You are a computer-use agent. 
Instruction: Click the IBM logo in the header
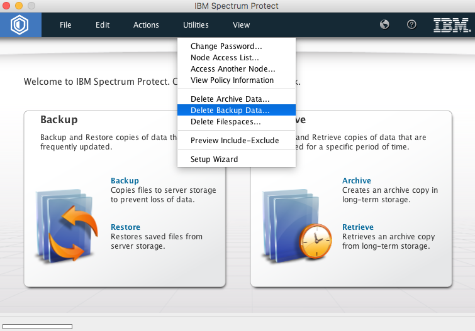(452, 25)
